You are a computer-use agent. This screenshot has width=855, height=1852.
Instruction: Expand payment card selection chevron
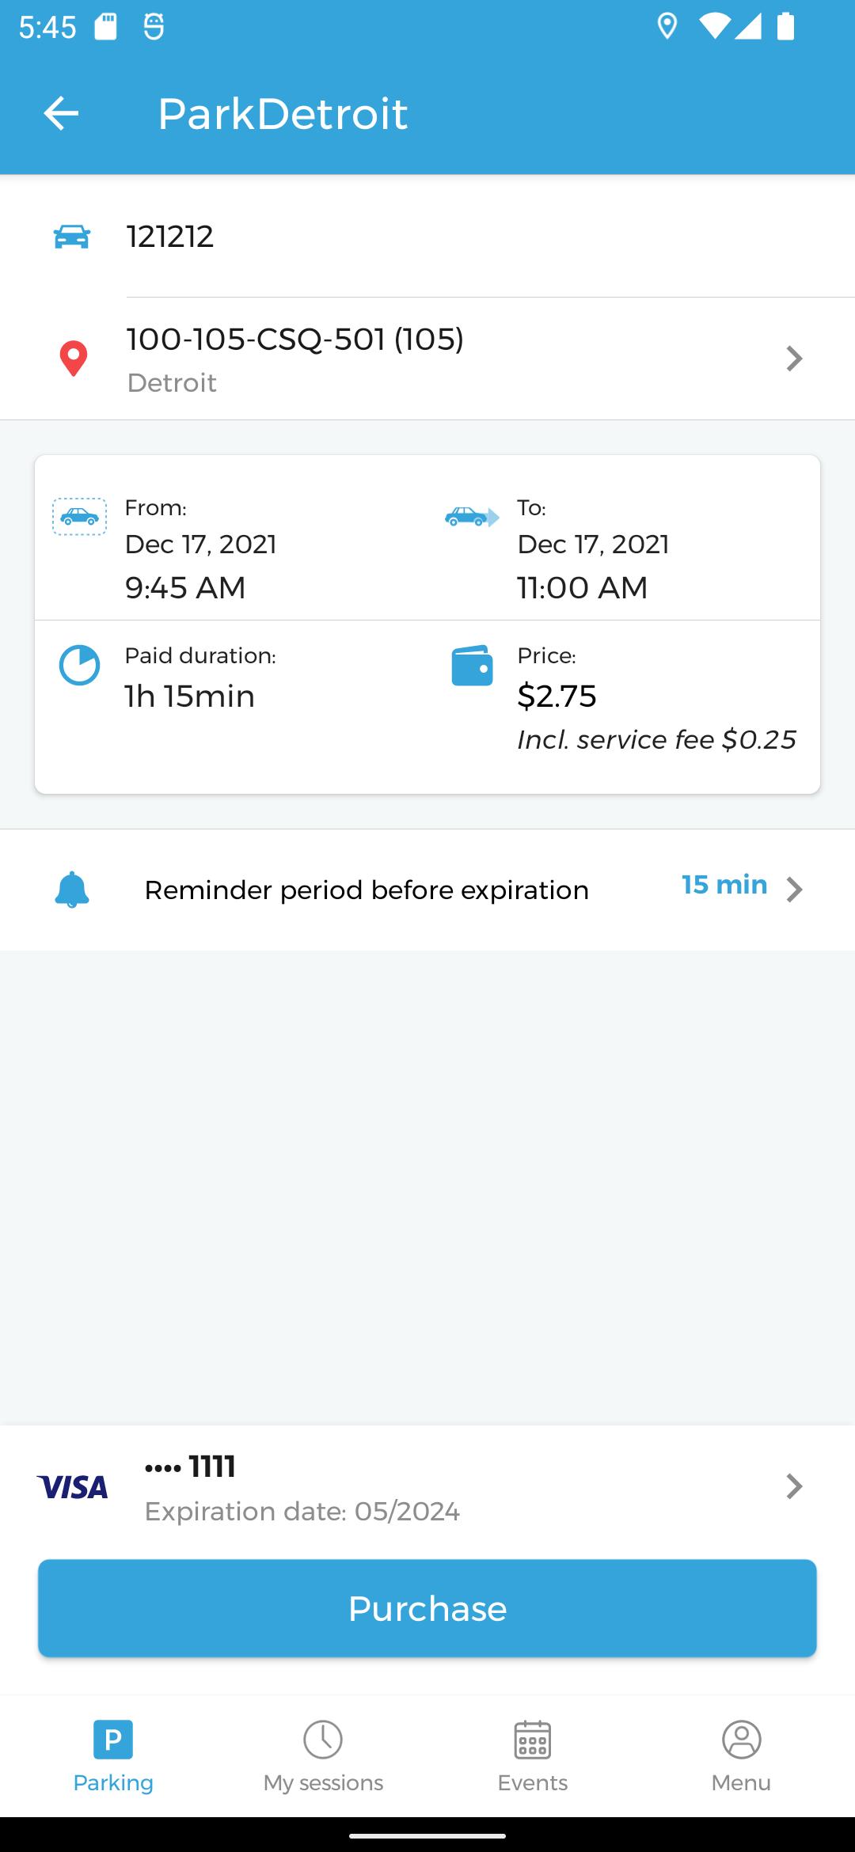click(x=794, y=1486)
